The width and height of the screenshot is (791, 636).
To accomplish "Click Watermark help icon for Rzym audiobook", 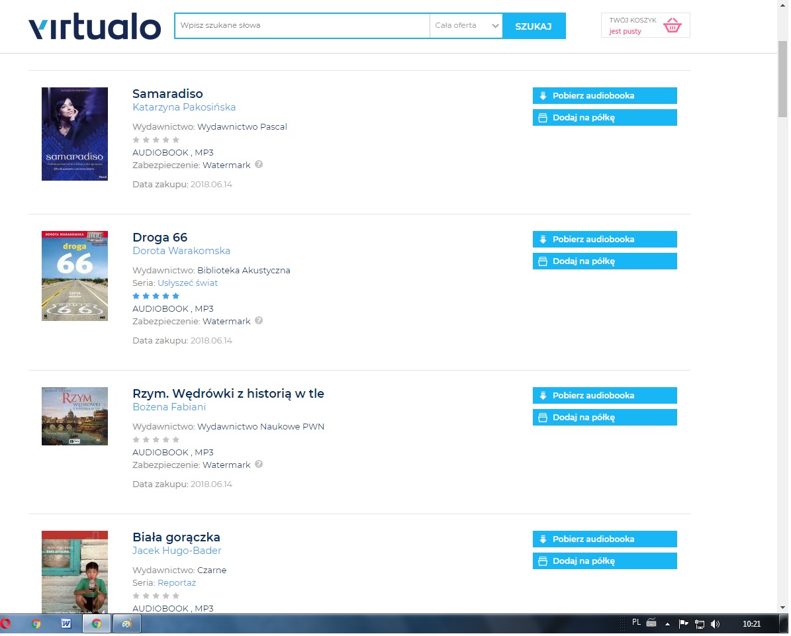I will point(259,465).
